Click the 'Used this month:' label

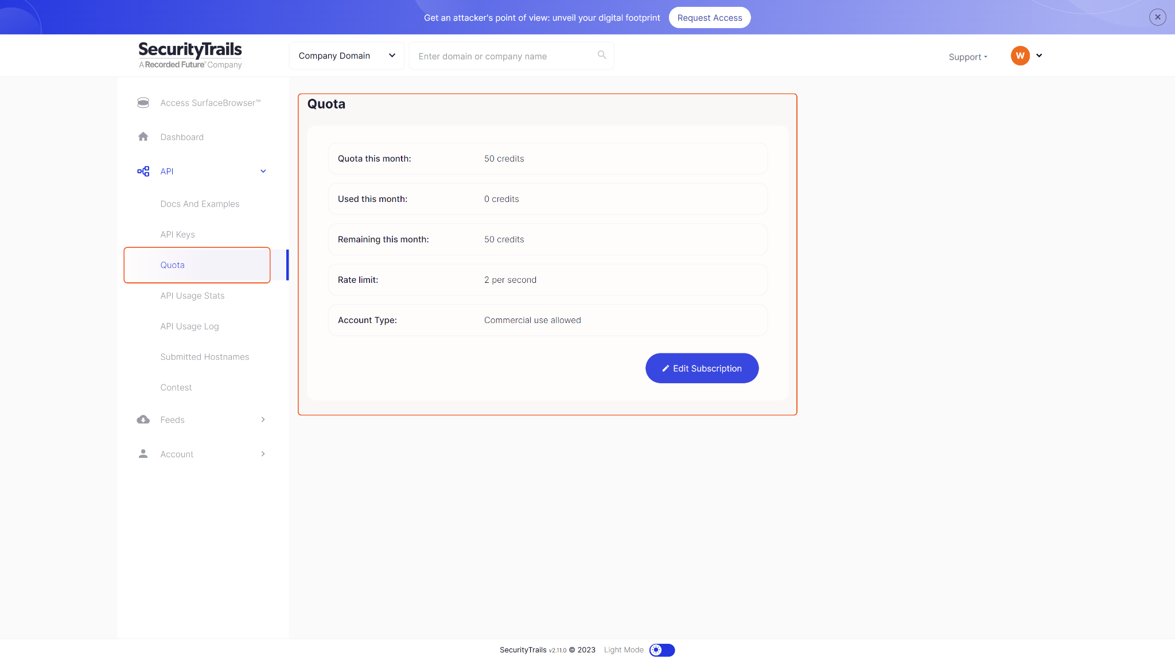[372, 199]
